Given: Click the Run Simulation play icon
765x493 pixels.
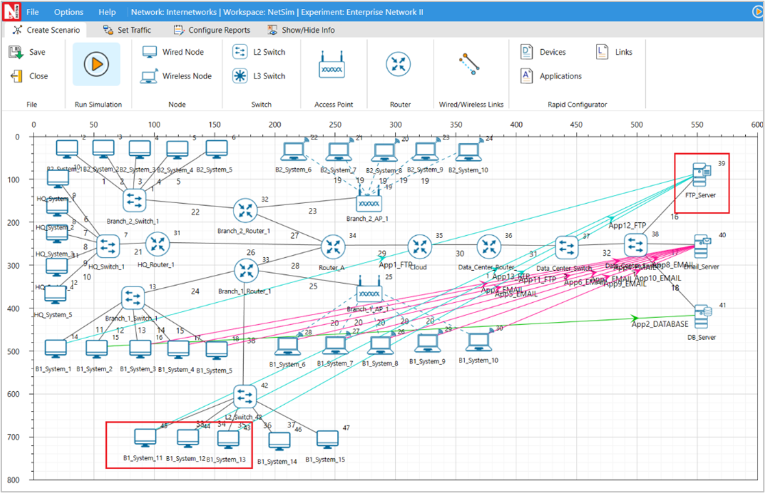Looking at the screenshot, I should click(x=96, y=64).
